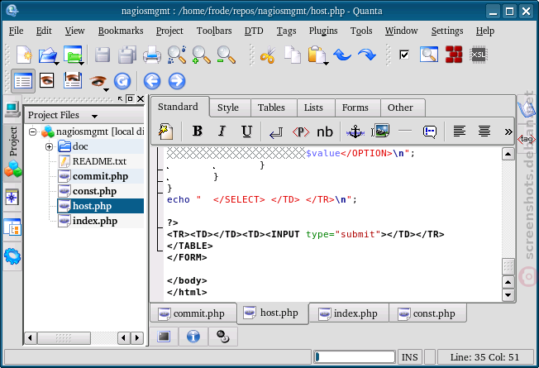Open the Project side panel tab
Screen dimensions: 539x368
tap(12, 151)
